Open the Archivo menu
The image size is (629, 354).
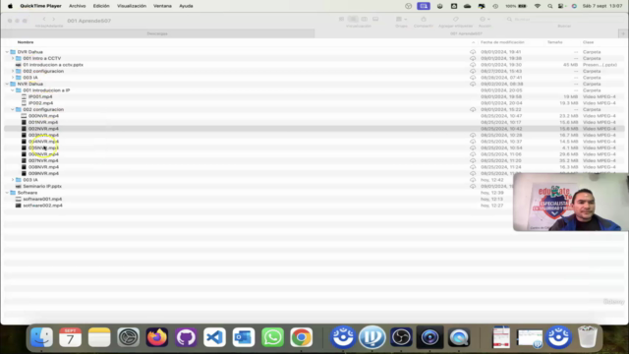tap(77, 6)
